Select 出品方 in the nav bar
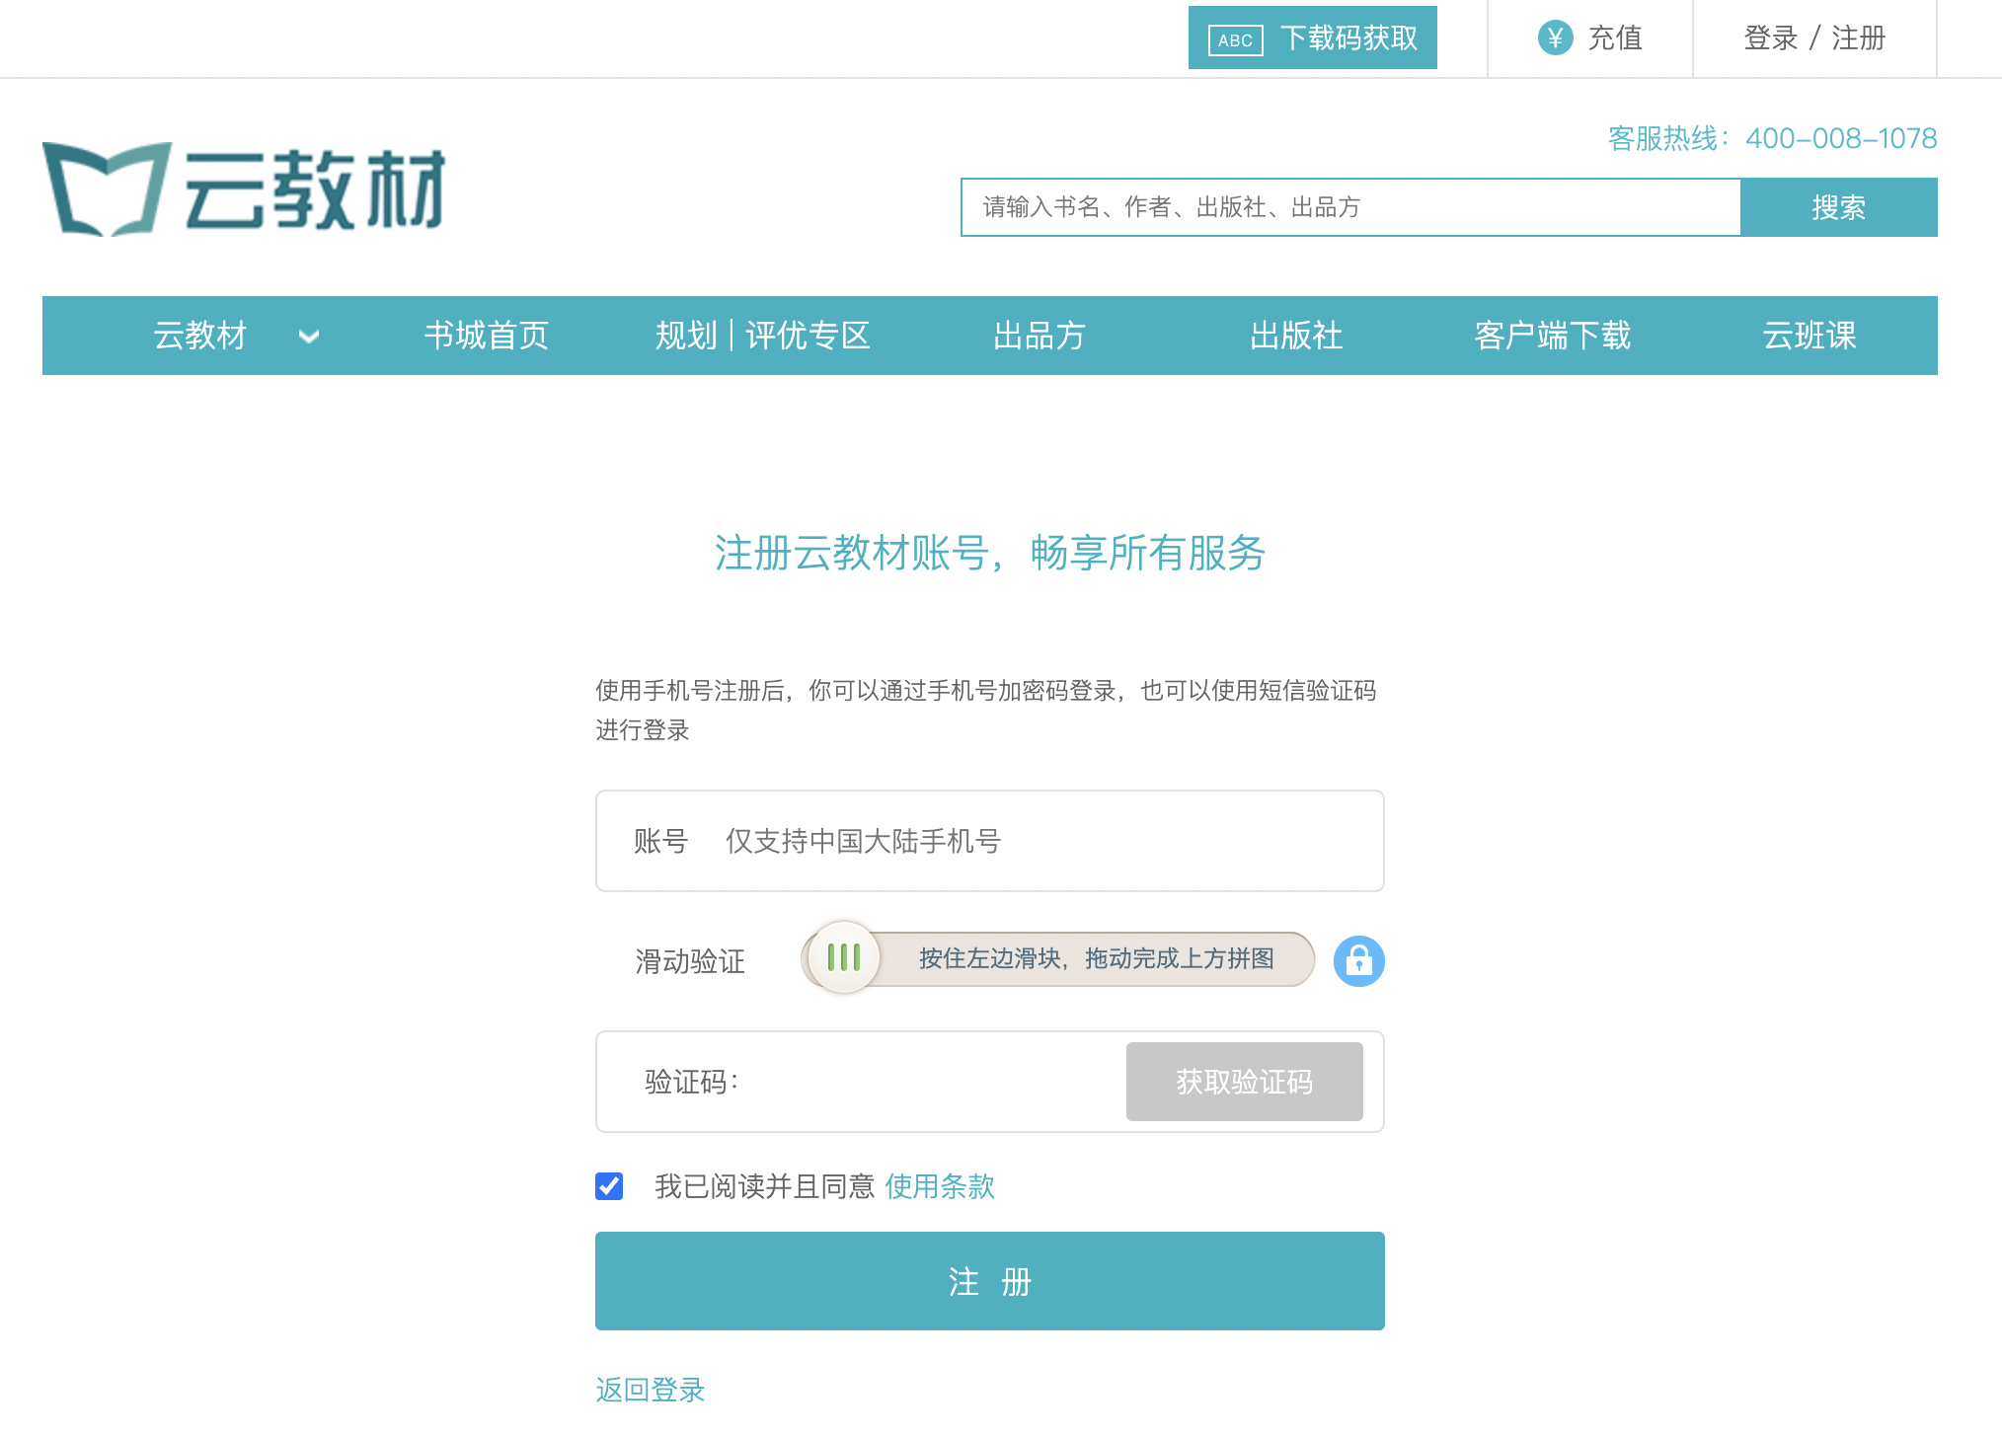This screenshot has height=1435, width=2002. [1039, 336]
